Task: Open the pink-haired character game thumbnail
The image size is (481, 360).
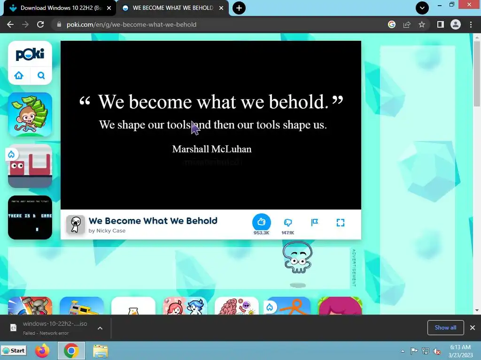Action: (x=340, y=306)
